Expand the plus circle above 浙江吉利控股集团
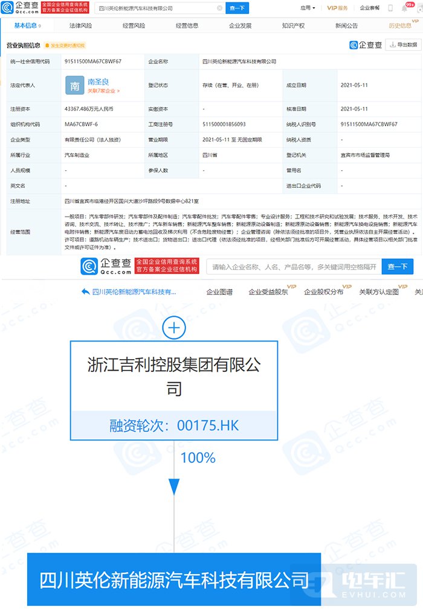This screenshot has width=423, height=612. click(x=174, y=328)
